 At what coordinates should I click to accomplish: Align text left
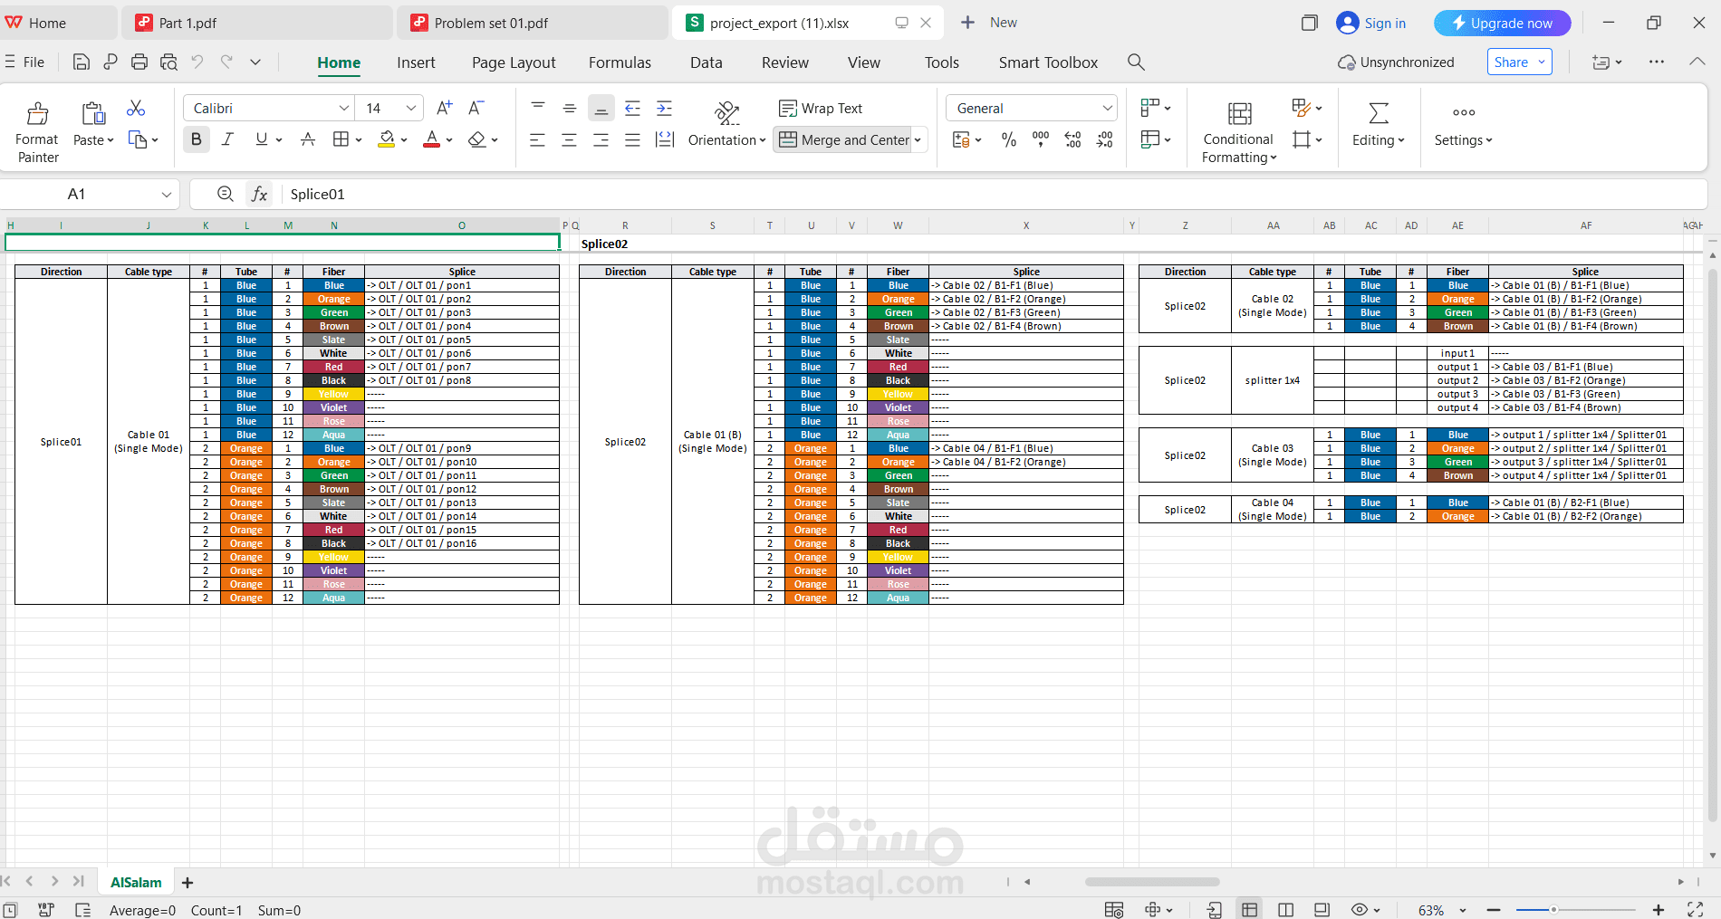(x=538, y=139)
